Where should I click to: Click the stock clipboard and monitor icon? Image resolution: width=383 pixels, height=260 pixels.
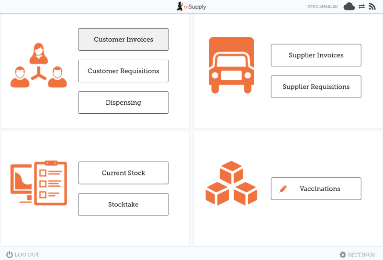39,183
